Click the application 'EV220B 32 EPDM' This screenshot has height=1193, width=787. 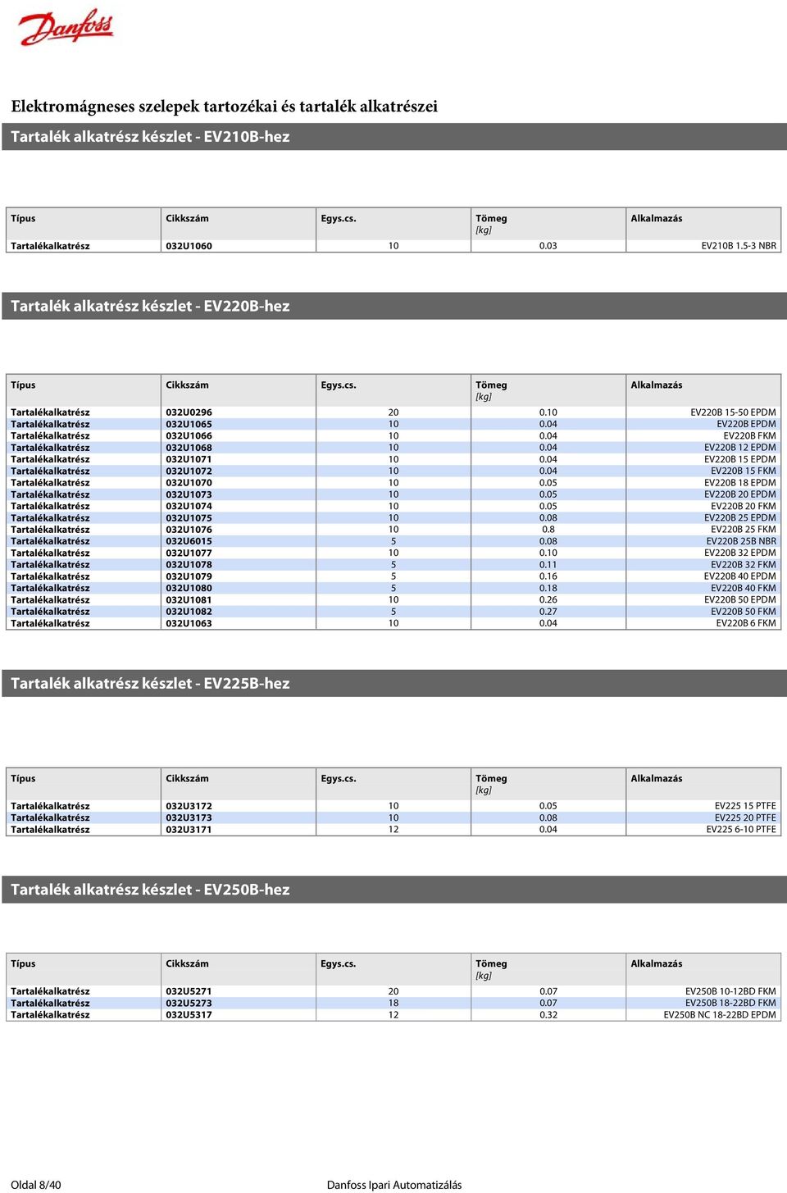click(740, 553)
